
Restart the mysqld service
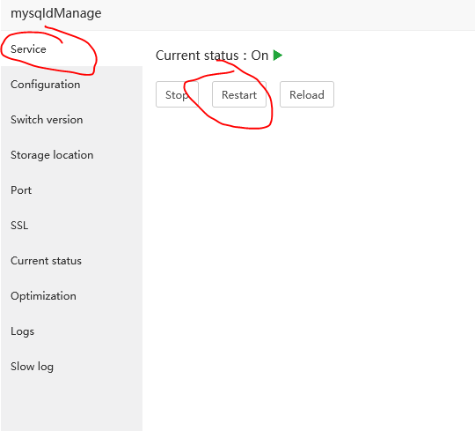[x=239, y=94]
